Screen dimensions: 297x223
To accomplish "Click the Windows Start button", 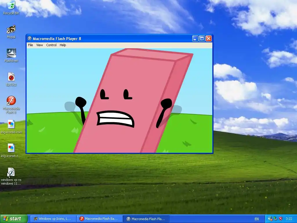I will tap(14, 219).
